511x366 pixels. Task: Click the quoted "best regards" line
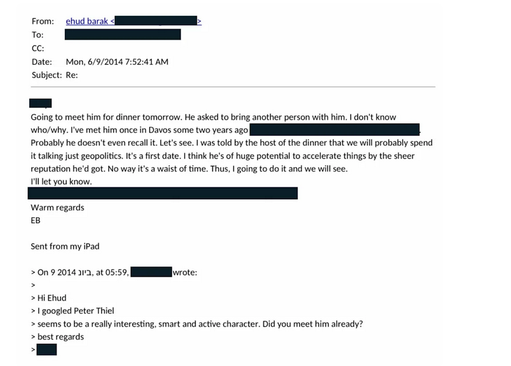click(x=61, y=337)
